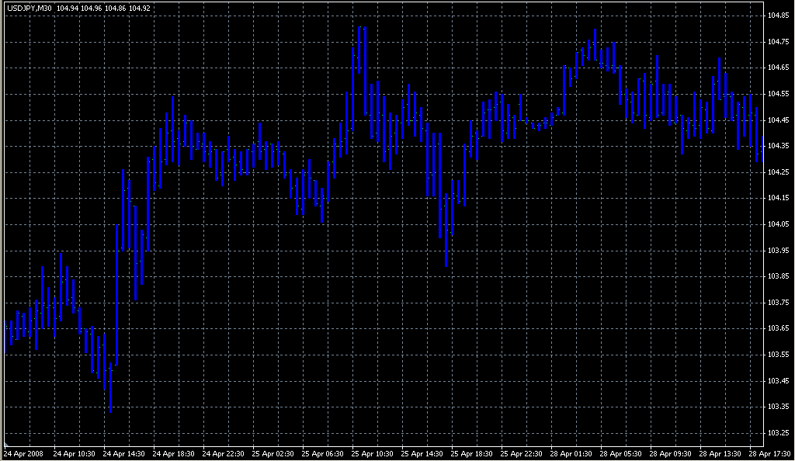This screenshot has width=795, height=461.
Task: Select the 104.55 price scale label
Action: pyautogui.click(x=778, y=94)
